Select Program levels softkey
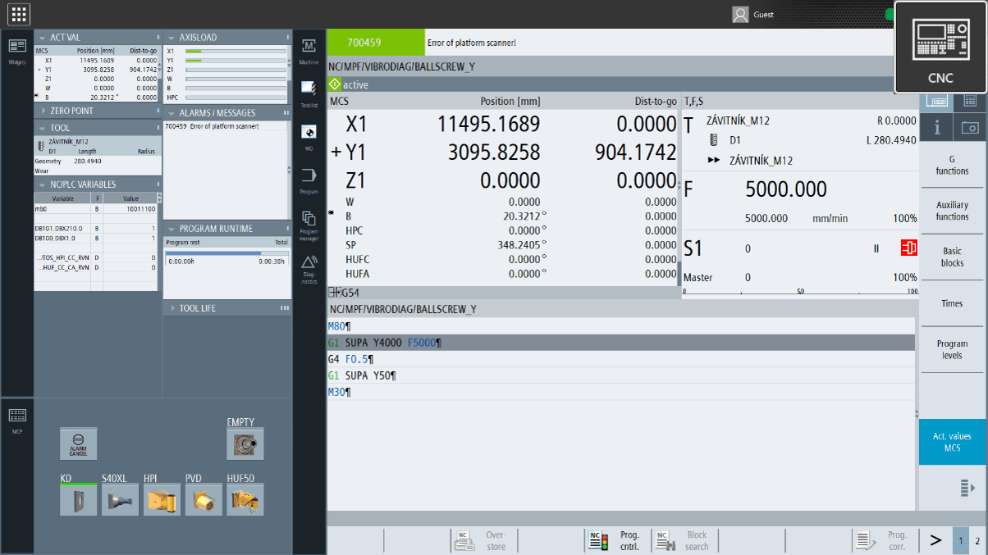Screen dimensions: 988x555 951,349
